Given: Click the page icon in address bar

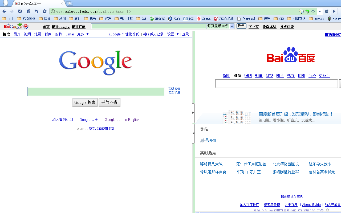Looking at the screenshot, I should point(301,11).
